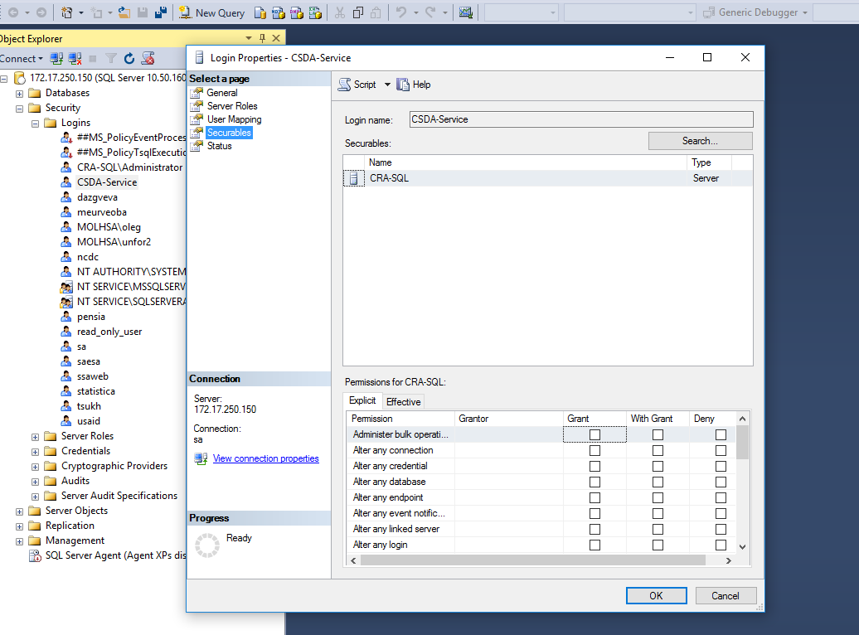This screenshot has width=859, height=635.
Task: Check Grant for Alter any connection
Action: tap(595, 450)
